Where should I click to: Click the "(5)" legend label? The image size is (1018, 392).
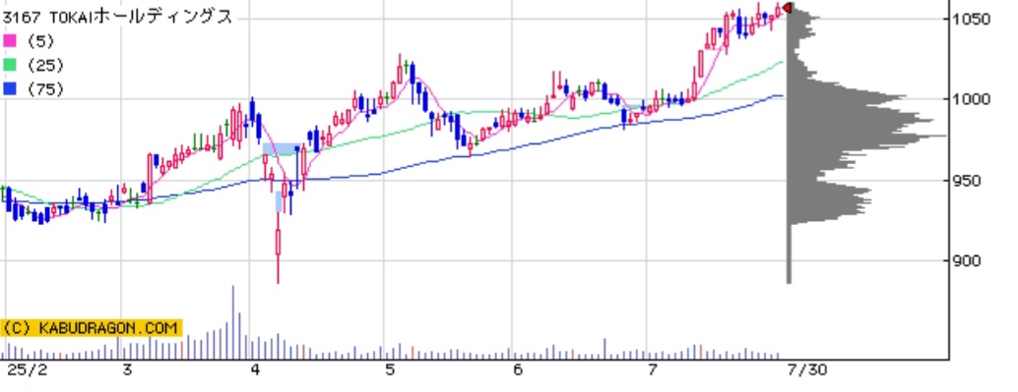point(40,41)
